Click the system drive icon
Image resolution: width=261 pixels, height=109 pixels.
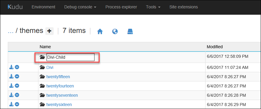[130, 31]
